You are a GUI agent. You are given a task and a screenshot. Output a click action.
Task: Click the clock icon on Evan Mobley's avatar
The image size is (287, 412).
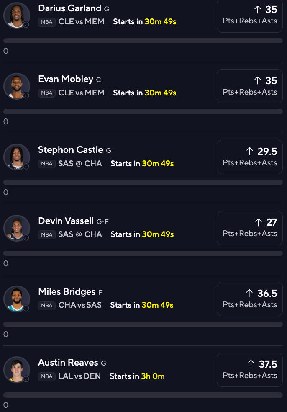(26, 95)
